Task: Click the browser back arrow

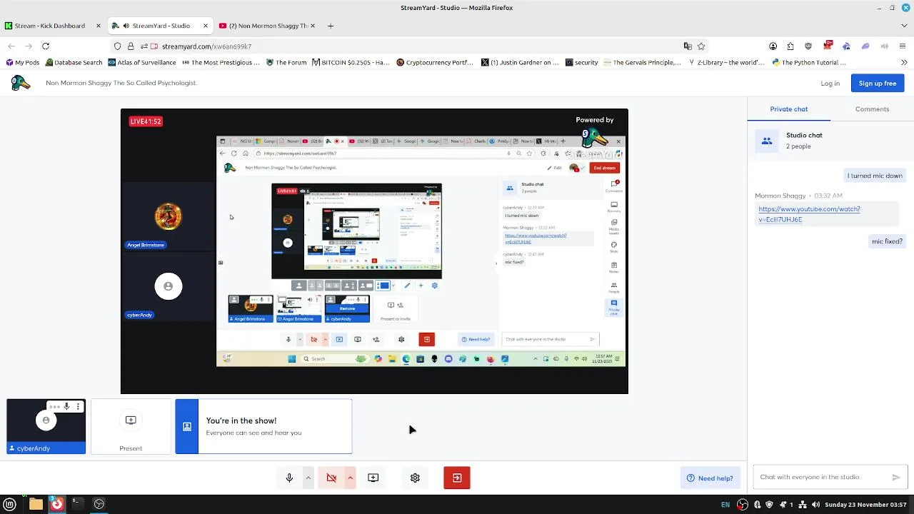Action: pyautogui.click(x=11, y=46)
